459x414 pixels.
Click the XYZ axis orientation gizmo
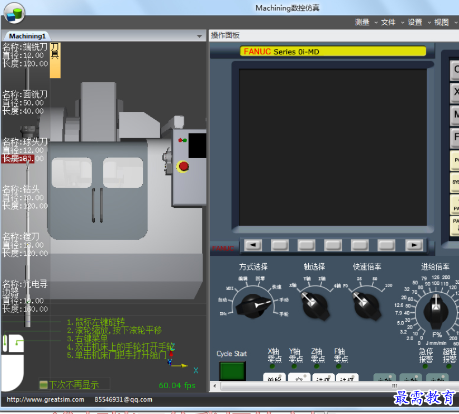(180, 360)
